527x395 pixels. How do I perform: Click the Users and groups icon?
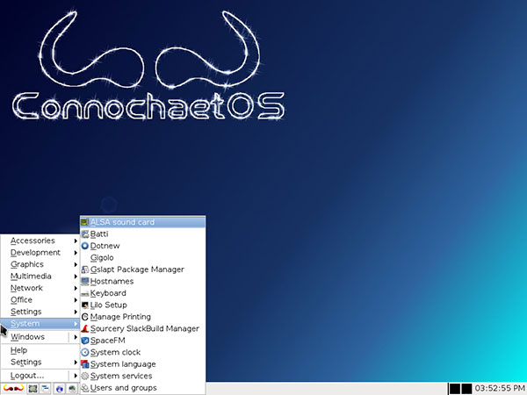85,388
